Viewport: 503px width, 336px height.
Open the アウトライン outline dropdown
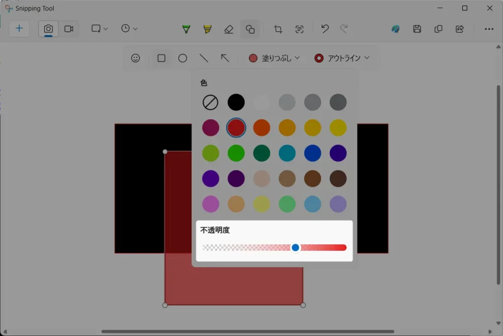(x=342, y=58)
